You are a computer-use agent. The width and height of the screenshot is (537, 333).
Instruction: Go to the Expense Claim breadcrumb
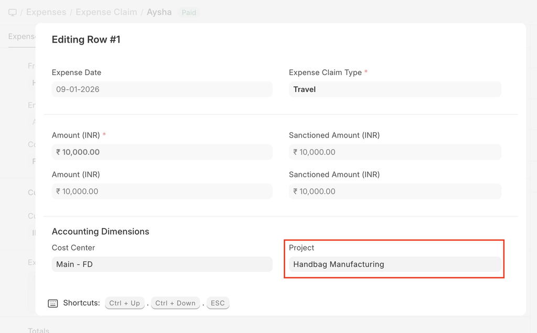click(106, 12)
